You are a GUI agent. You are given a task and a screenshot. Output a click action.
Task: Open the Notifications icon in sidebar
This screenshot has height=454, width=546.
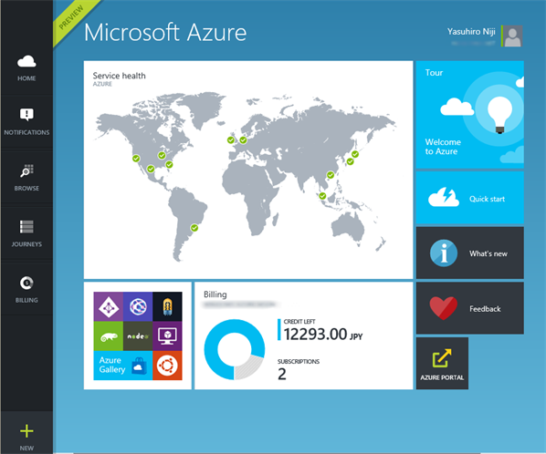pos(26,114)
